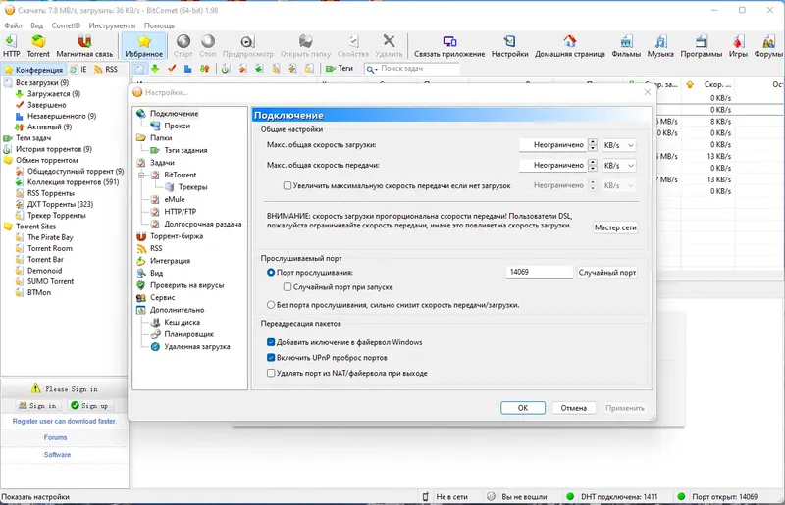The image size is (785, 505).
Task: Open the Помощь menu
Action: click(x=159, y=25)
